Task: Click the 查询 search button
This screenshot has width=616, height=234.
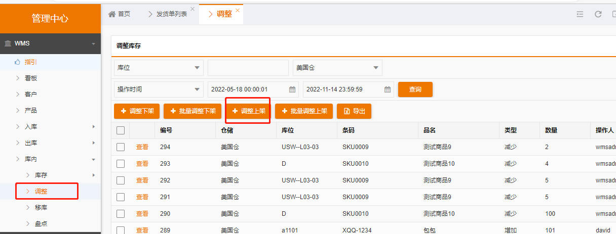Action: [x=415, y=89]
